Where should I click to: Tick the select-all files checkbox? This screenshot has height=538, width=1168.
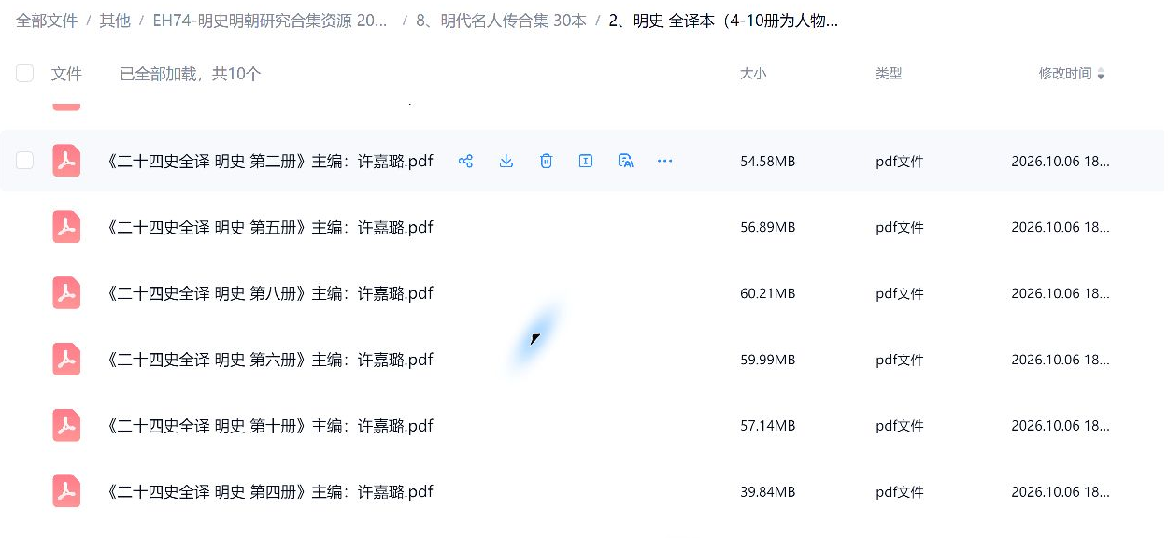tap(25, 74)
